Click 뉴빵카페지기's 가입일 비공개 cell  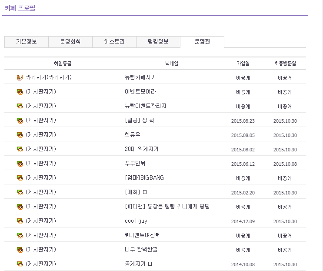tap(243, 78)
